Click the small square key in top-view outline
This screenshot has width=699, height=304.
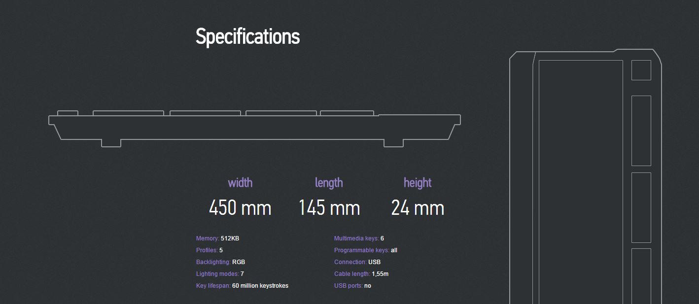point(641,70)
